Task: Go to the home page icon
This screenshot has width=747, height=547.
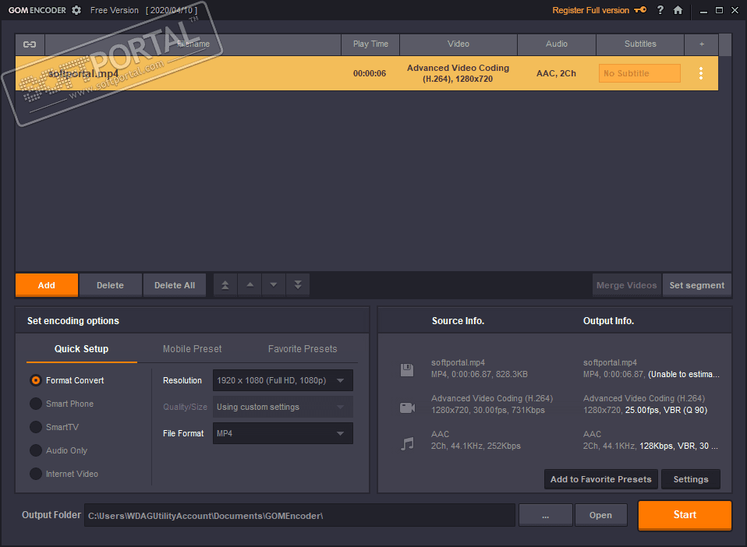Action: [678, 10]
